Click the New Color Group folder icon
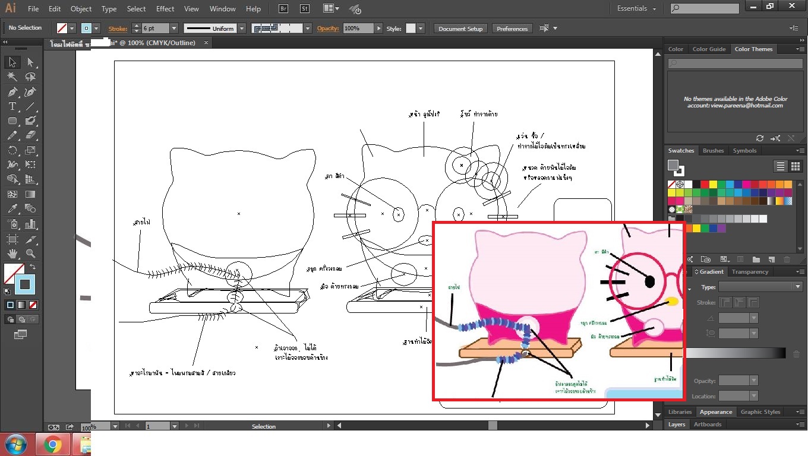This screenshot has height=456, width=808. [x=756, y=259]
